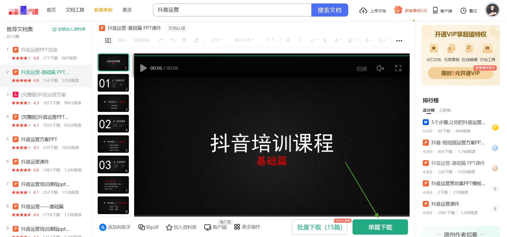This screenshot has width=507, height=237.
Task: Select slide thumbnail 4
Action: coord(113,124)
